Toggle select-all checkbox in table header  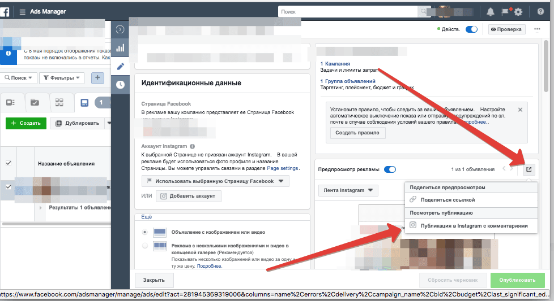(8, 163)
